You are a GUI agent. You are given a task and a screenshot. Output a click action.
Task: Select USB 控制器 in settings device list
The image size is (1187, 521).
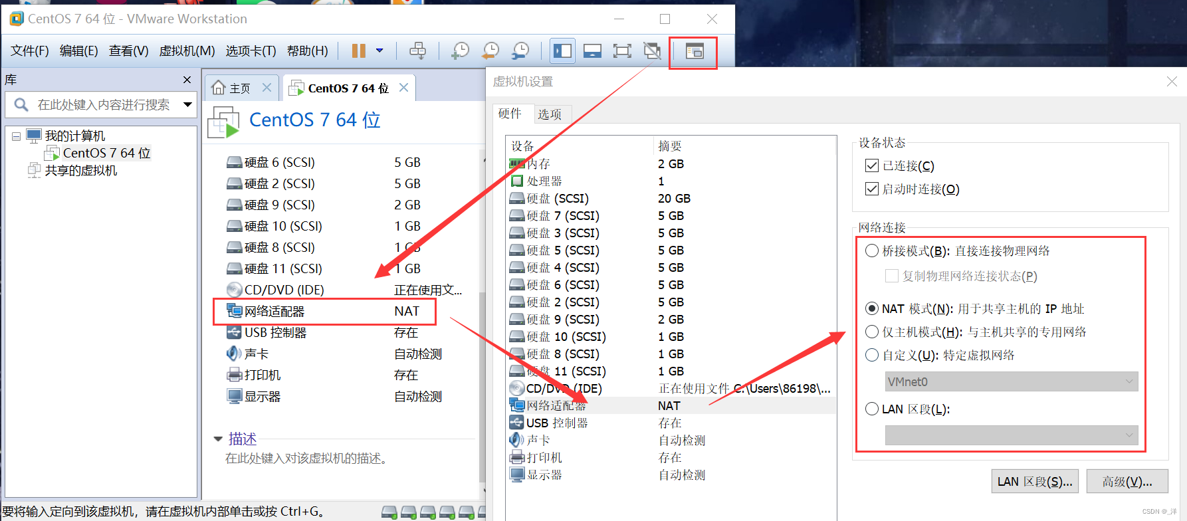[671, 423]
